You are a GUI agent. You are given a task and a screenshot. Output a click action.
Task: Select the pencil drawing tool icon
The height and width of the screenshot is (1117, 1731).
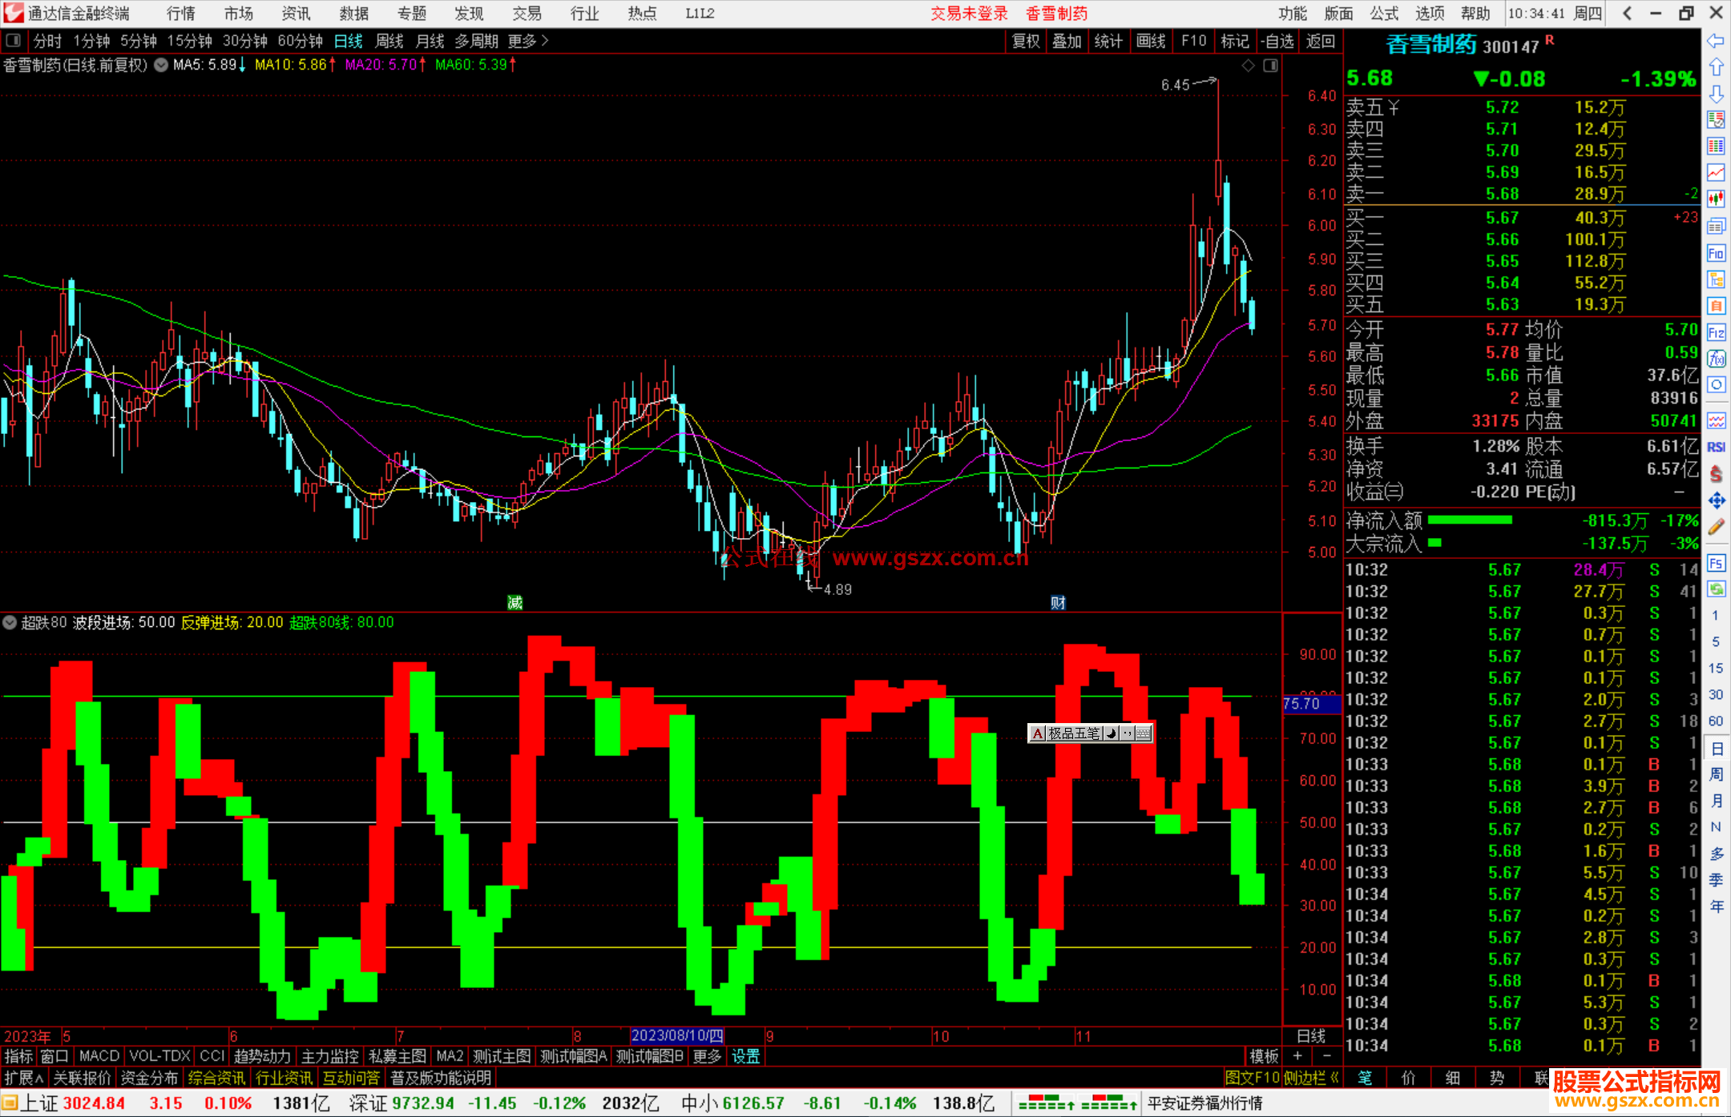[1716, 527]
